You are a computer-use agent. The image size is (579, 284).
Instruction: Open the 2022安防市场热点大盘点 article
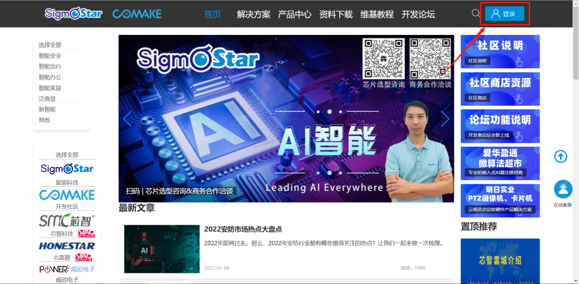(243, 229)
